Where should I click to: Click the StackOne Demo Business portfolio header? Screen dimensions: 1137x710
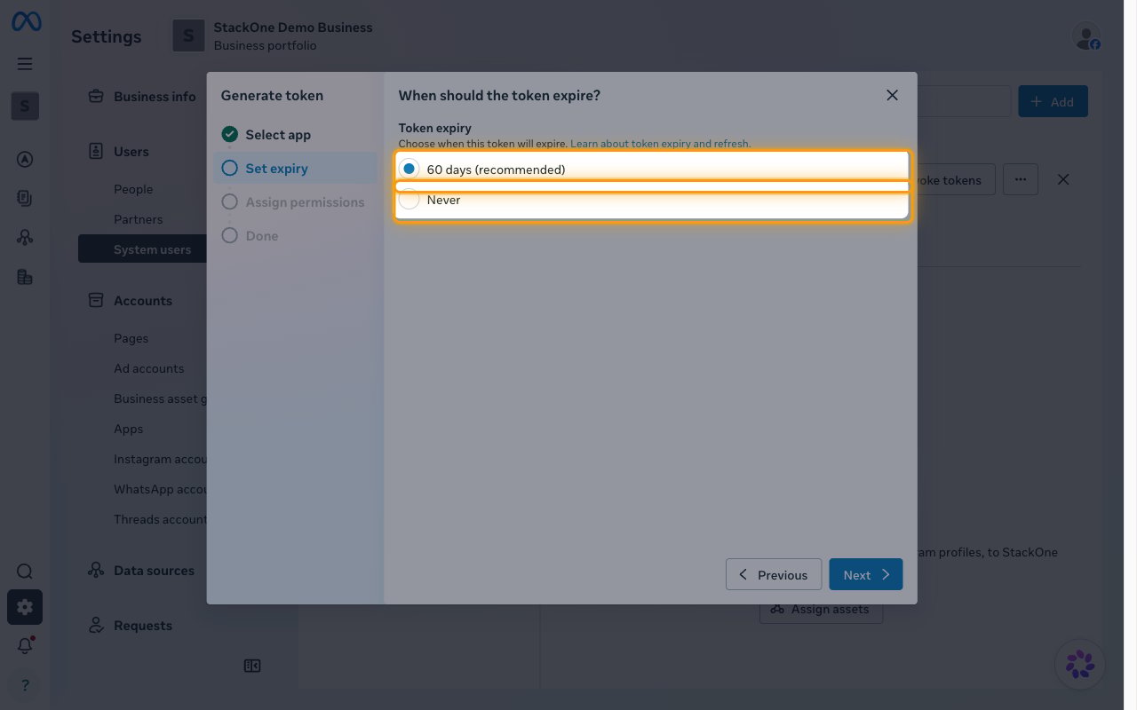pos(273,36)
